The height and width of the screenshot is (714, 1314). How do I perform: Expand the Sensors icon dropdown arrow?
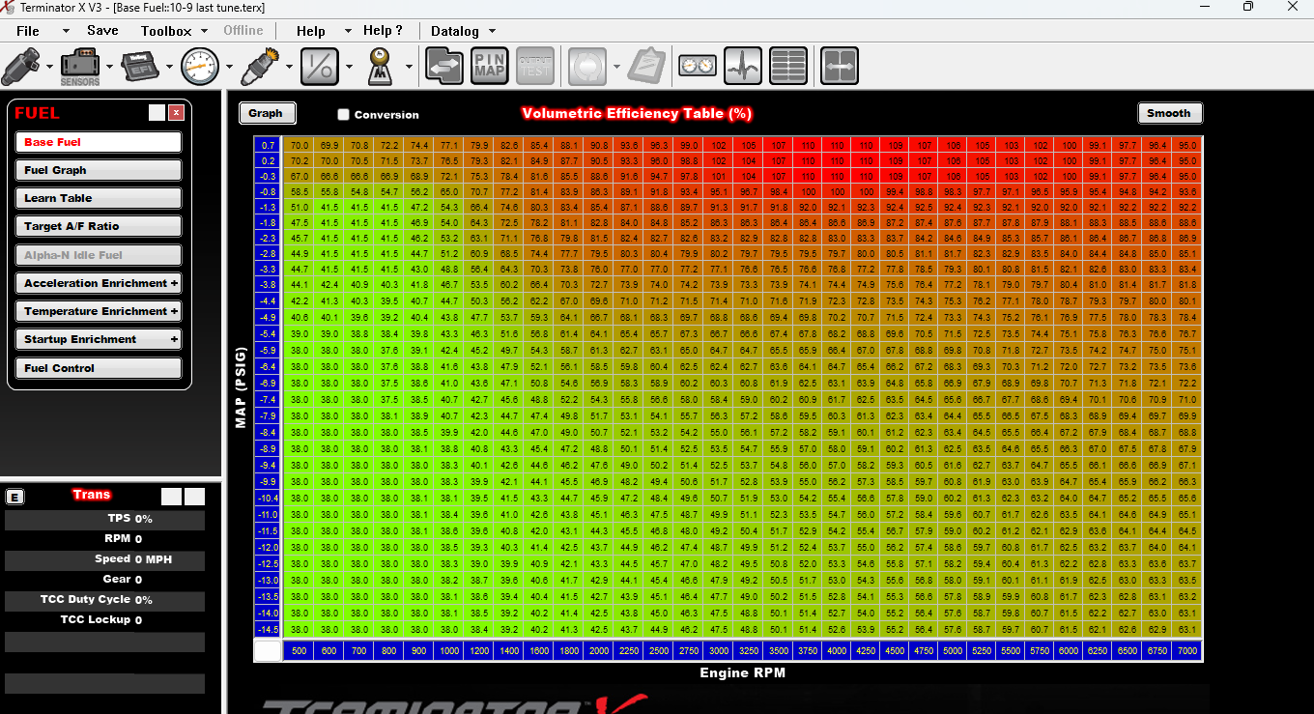coord(109,67)
